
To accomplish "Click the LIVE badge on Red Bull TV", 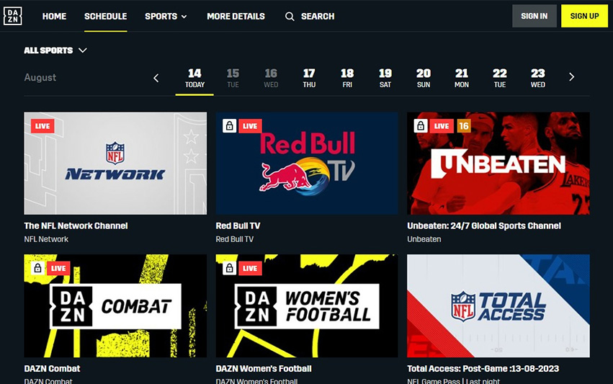I will tap(250, 126).
